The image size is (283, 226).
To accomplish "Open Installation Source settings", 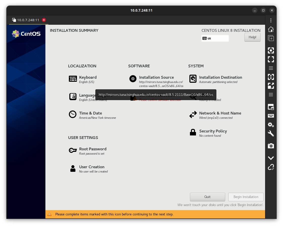I will tap(156, 78).
